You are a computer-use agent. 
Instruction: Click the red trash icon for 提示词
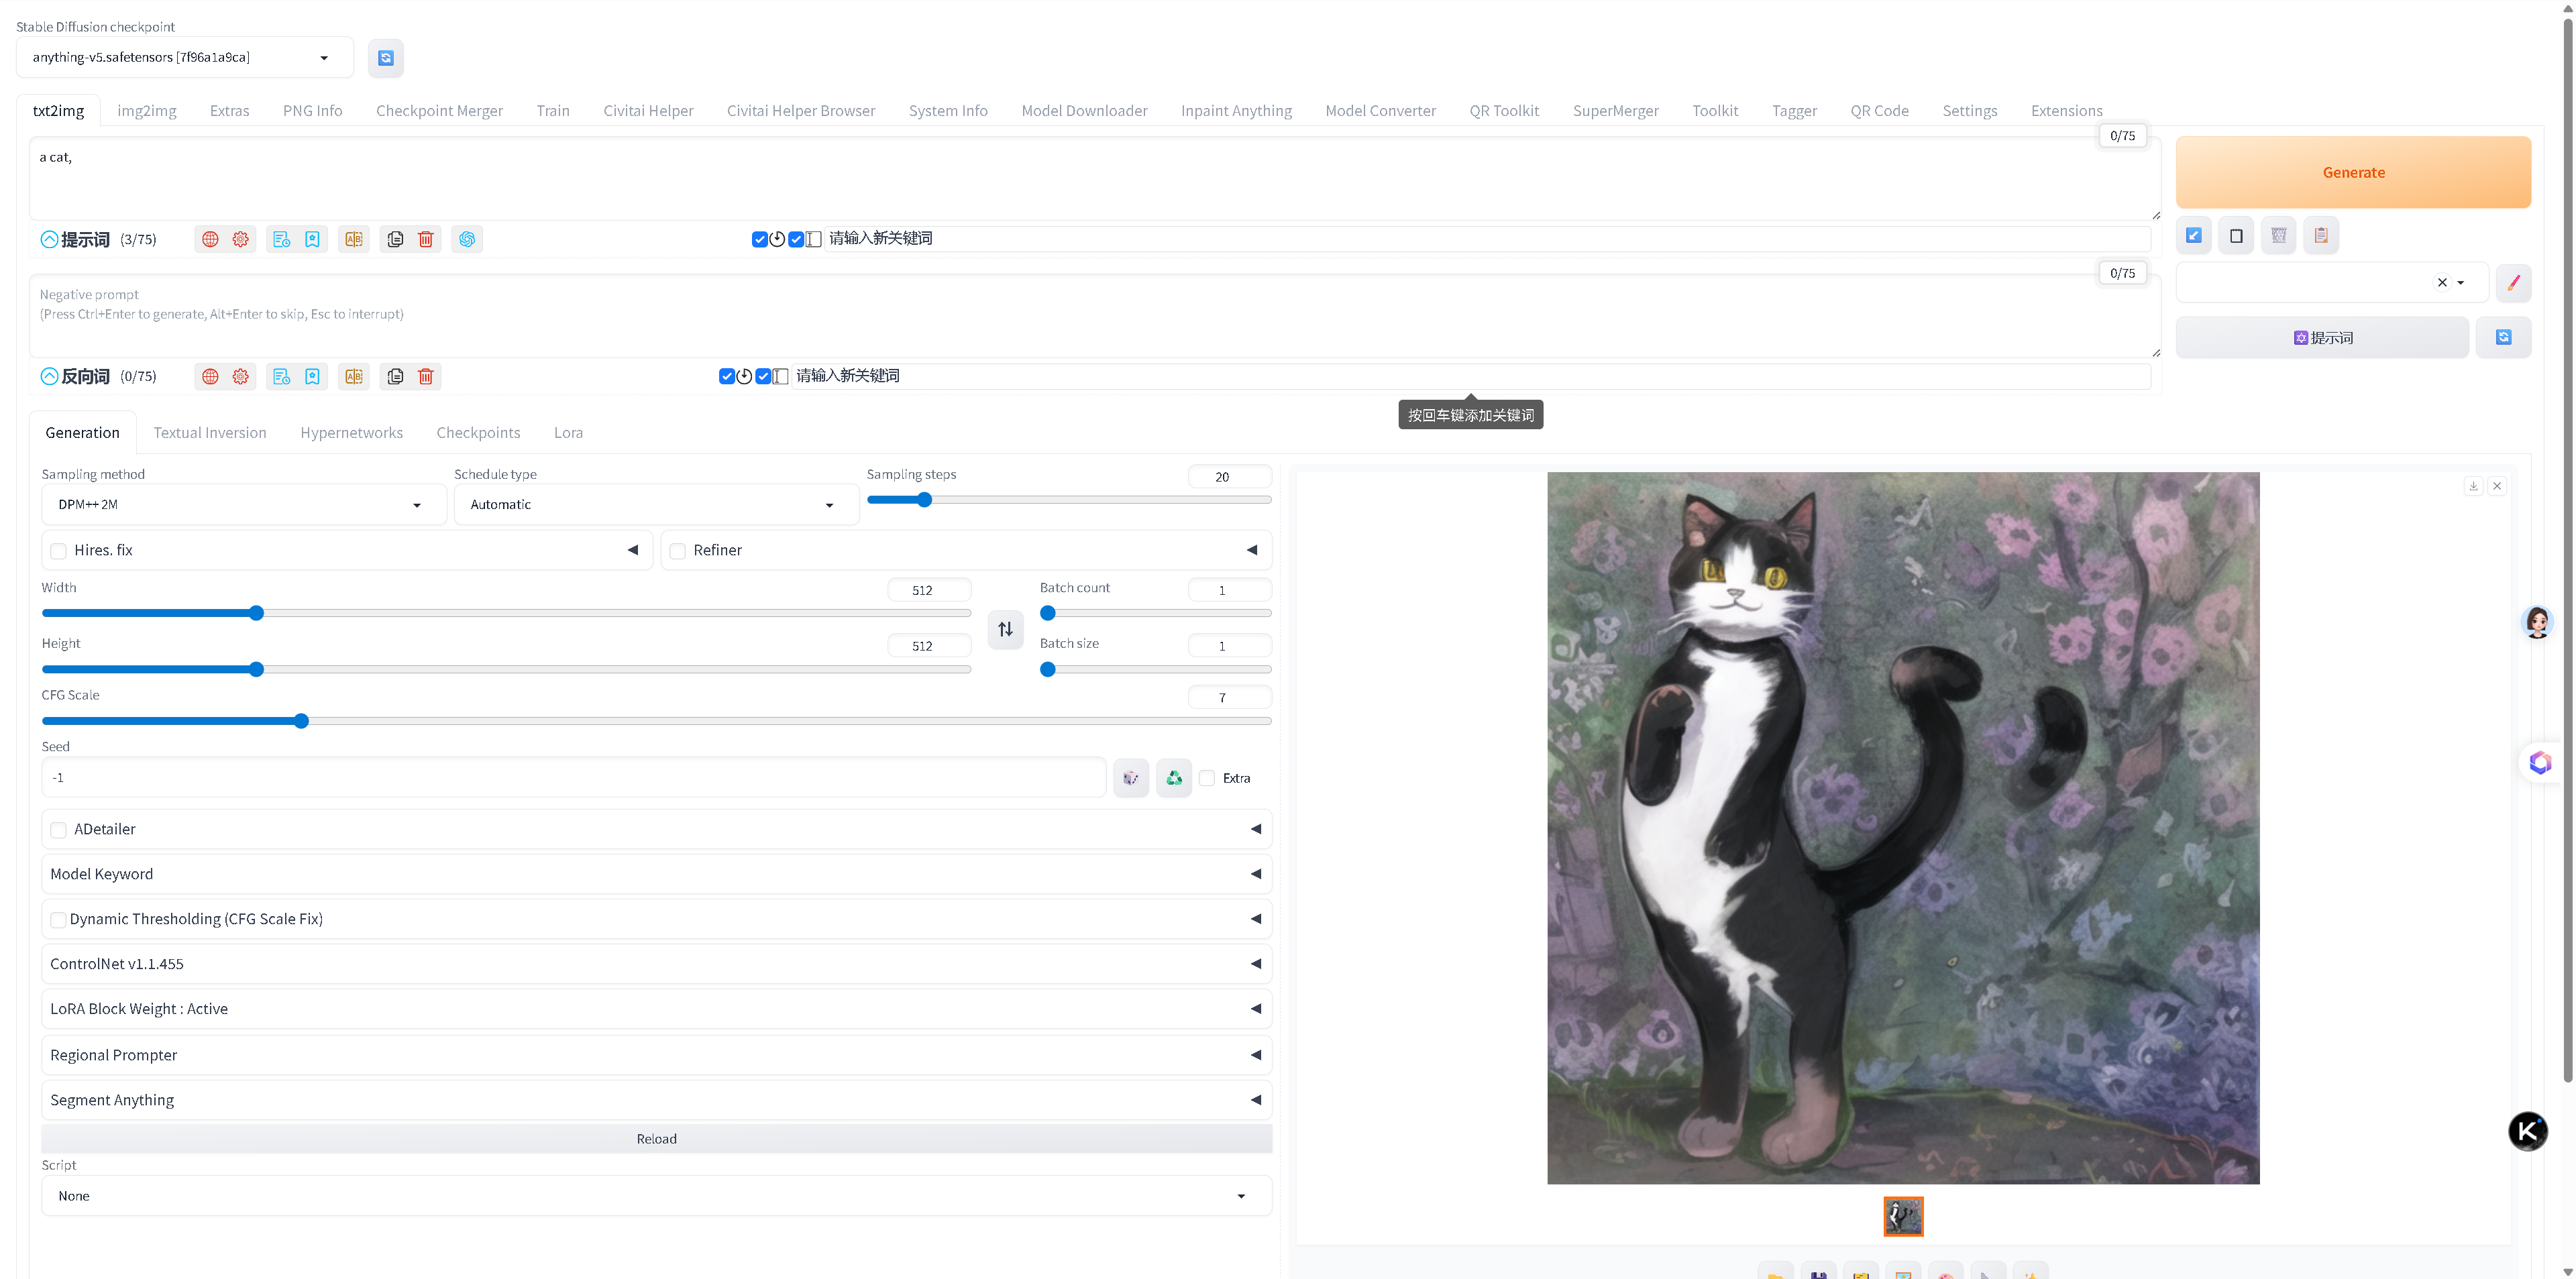pos(426,239)
